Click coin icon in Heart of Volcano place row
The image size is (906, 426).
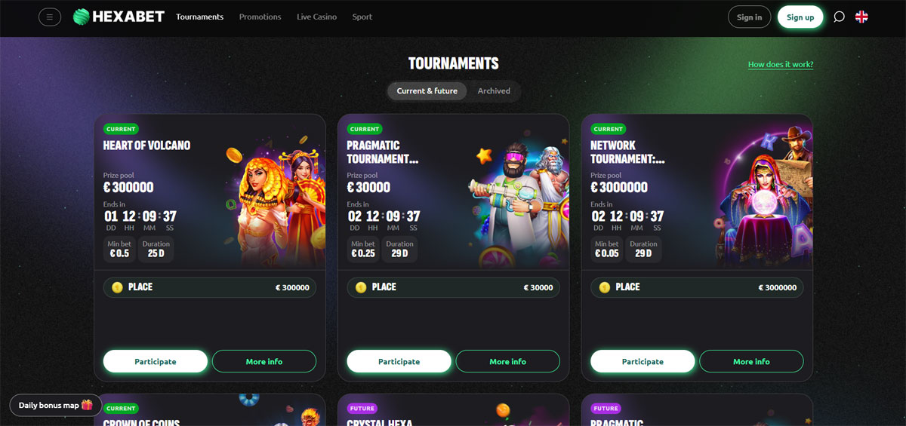(118, 287)
